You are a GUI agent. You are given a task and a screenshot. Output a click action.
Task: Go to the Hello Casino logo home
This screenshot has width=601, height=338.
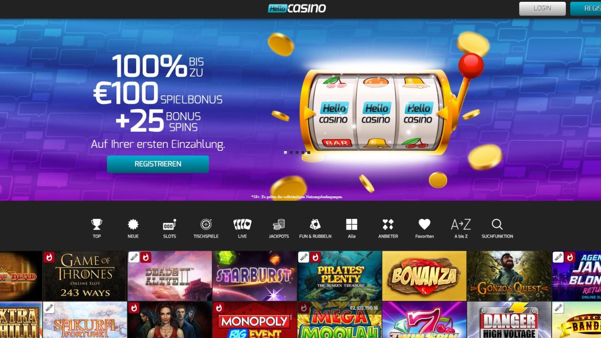[x=297, y=8]
